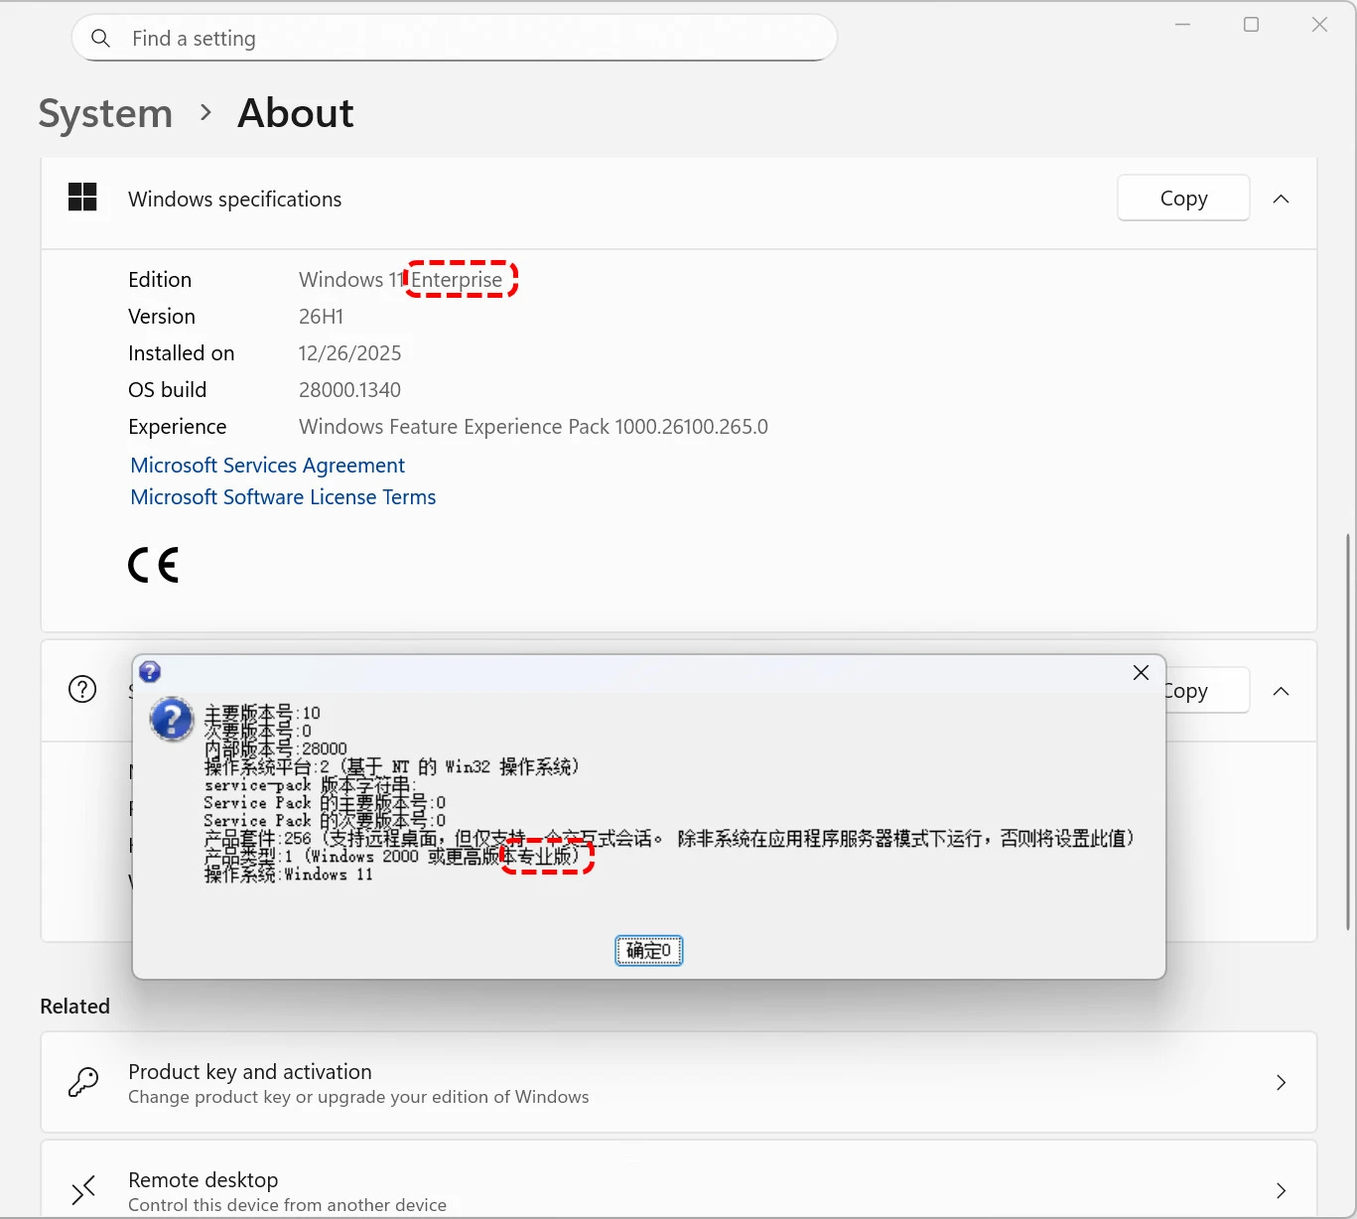The image size is (1357, 1219).
Task: Click the Experience label
Action: tap(178, 427)
